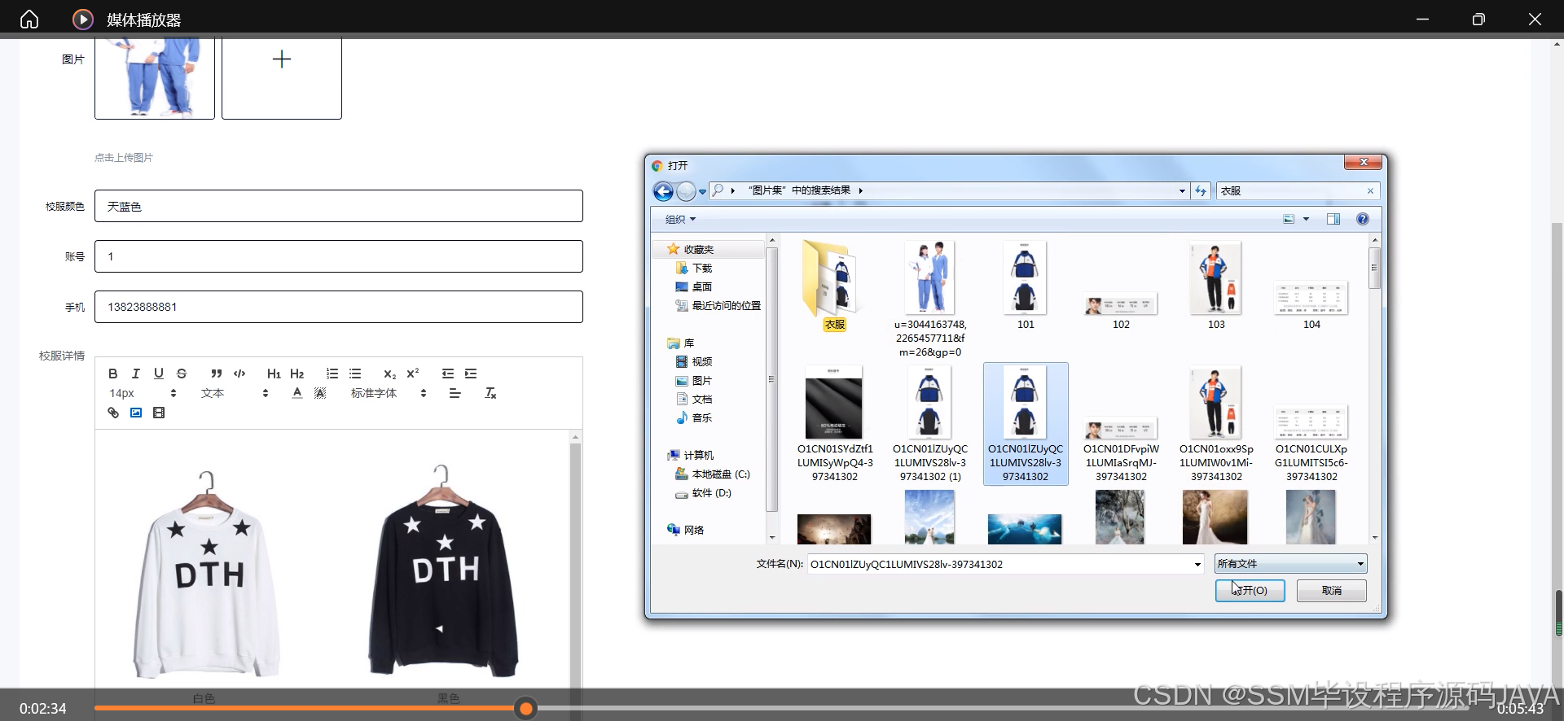Apply italic formatting in the editor
This screenshot has width=1564, height=721.
point(136,374)
